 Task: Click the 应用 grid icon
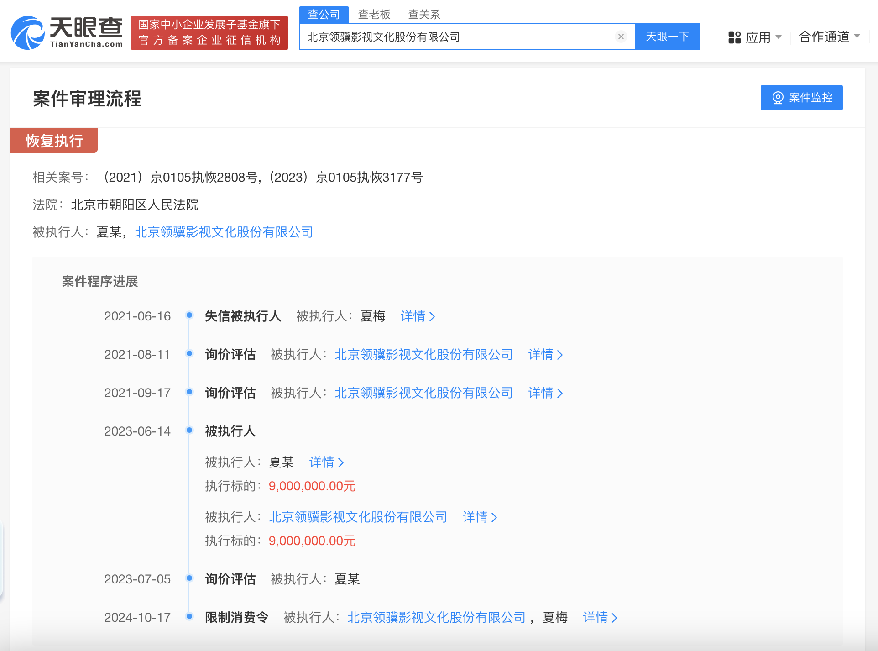[x=734, y=37]
